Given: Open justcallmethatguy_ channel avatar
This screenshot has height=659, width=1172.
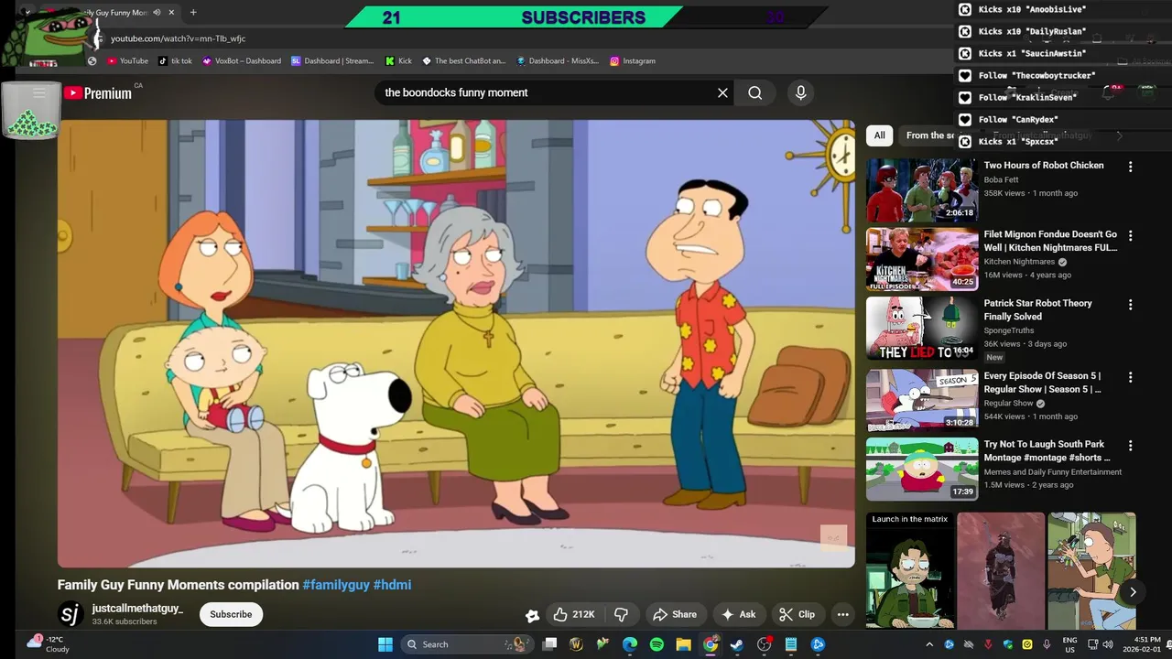Looking at the screenshot, I should click(x=71, y=614).
